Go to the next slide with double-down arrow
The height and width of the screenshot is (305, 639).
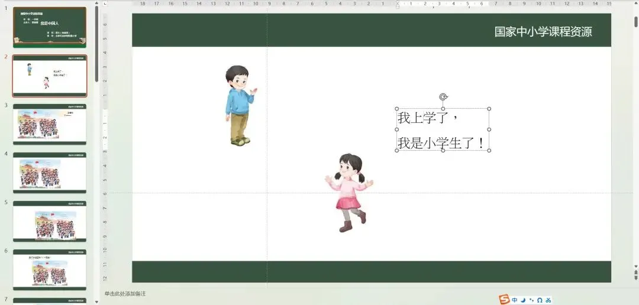tap(635, 278)
